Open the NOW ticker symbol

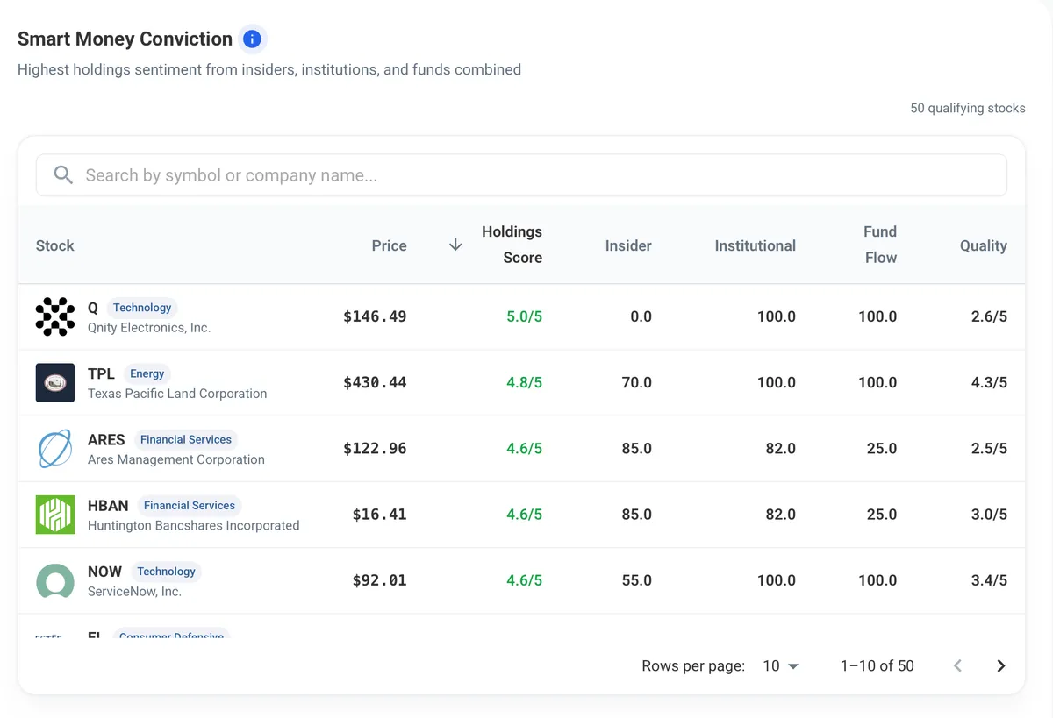click(104, 571)
